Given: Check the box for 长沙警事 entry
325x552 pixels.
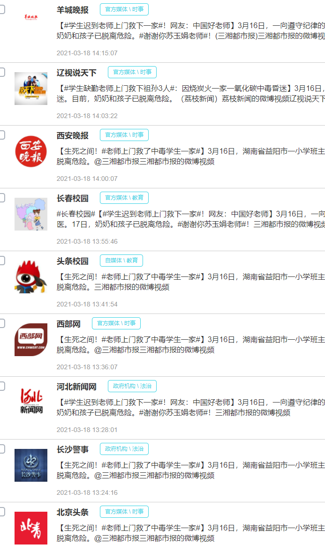Looking at the screenshot, I should click(1, 449).
